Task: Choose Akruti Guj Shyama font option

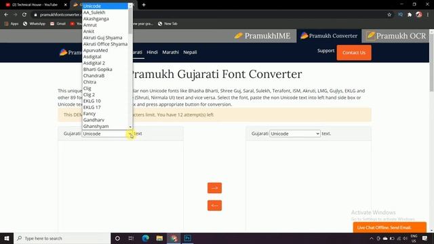Action: click(x=105, y=38)
